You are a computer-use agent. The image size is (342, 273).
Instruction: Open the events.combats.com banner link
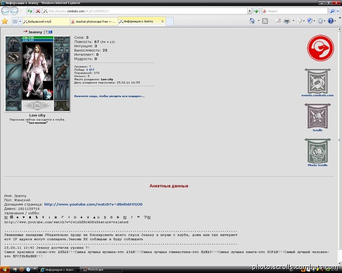[317, 82]
